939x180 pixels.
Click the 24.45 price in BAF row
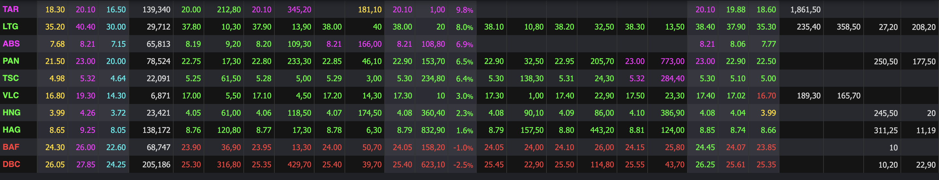tap(705, 148)
